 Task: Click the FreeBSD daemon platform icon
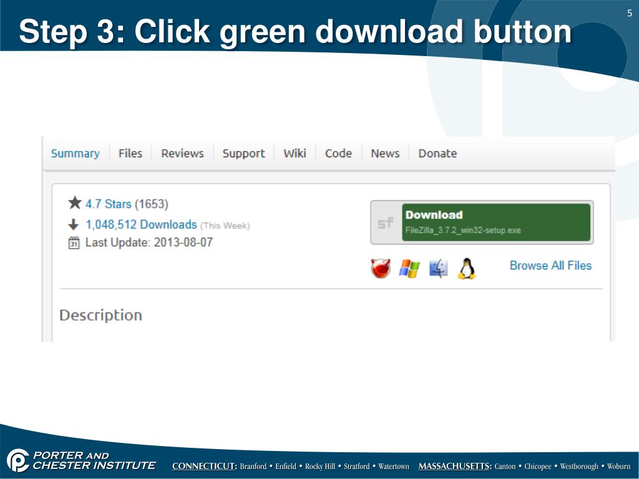pos(381,268)
